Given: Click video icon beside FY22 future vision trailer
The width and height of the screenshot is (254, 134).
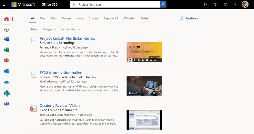Looking at the screenshot, I should [x=34, y=75].
